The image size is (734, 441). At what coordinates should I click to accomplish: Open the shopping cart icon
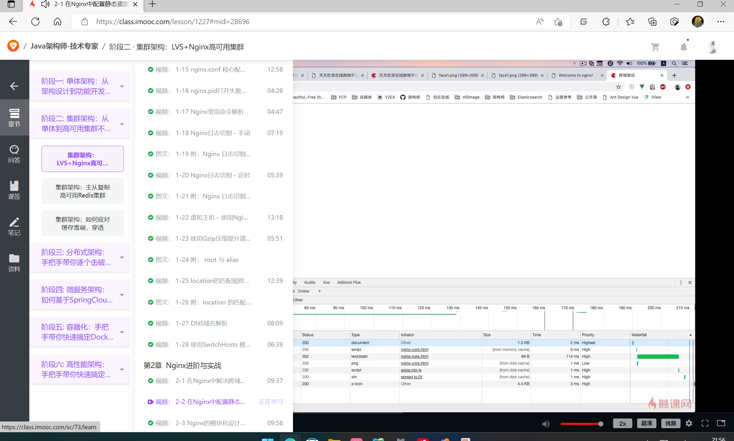click(655, 47)
